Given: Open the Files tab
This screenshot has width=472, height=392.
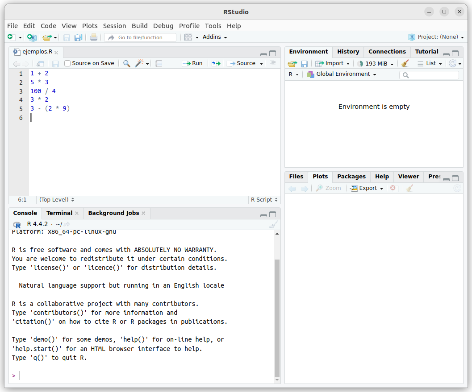Looking at the screenshot, I should (x=296, y=177).
